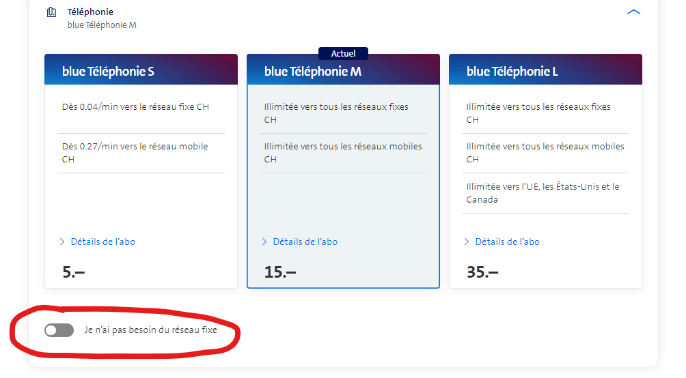
Task: Click the 'Actuel' badge on the current plan
Action: (x=343, y=53)
